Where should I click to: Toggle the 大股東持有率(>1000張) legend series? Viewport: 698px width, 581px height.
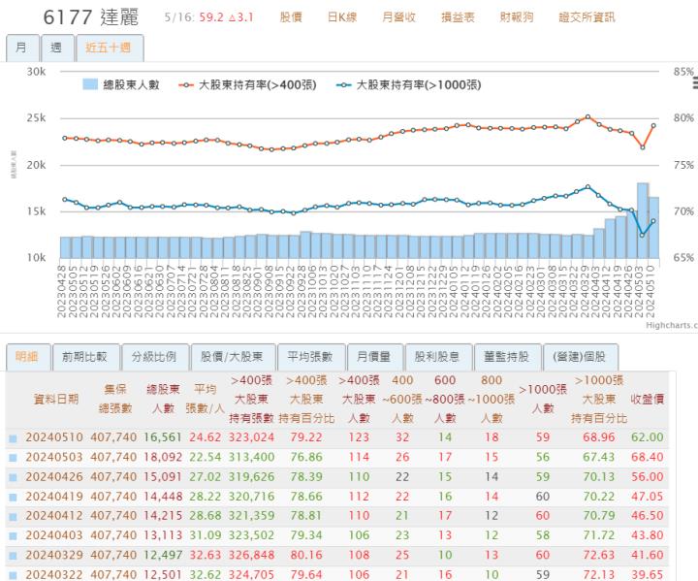(x=409, y=84)
